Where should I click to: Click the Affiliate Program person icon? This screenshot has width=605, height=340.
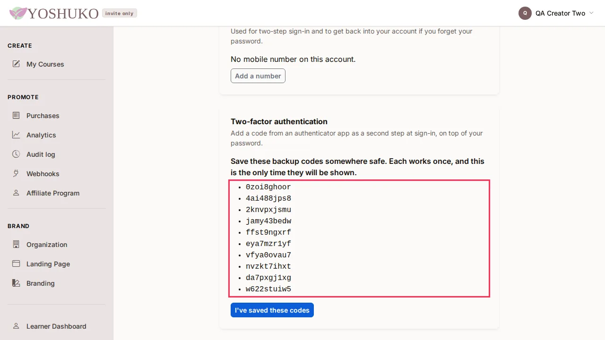tap(16, 193)
